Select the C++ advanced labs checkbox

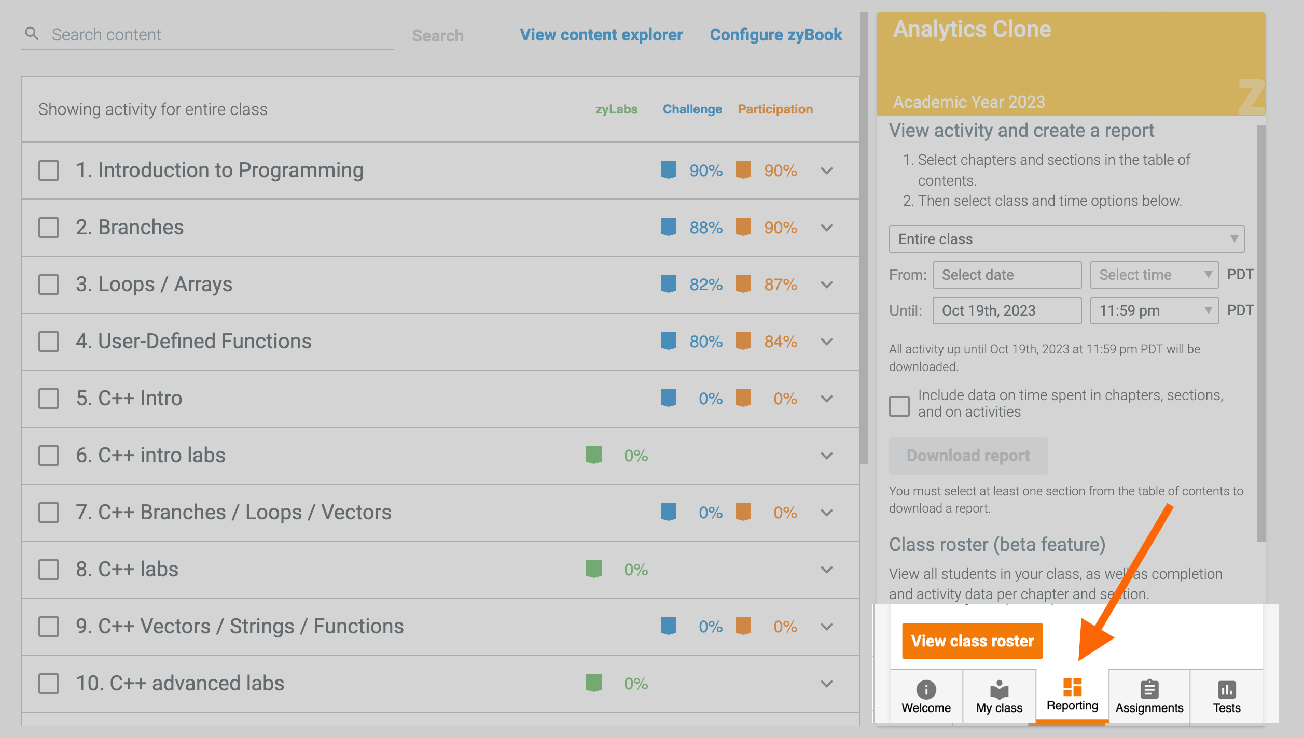[x=49, y=684]
